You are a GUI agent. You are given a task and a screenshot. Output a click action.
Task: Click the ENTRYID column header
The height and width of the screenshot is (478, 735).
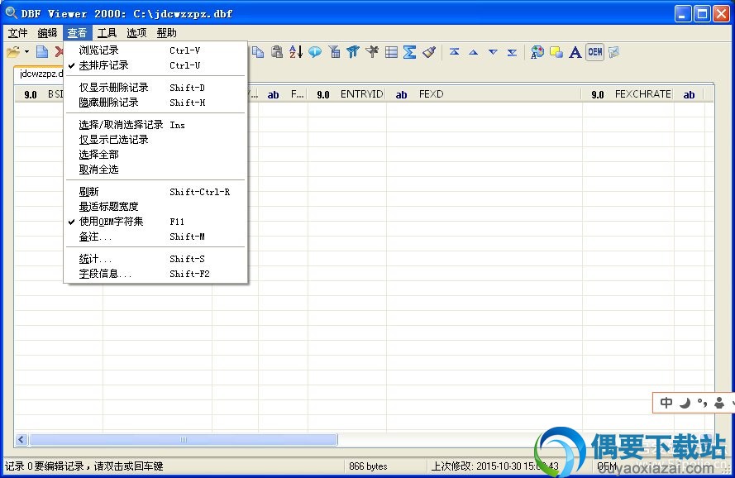point(347,94)
